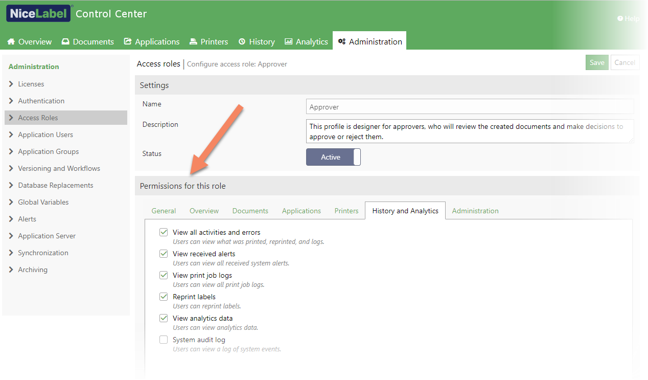This screenshot has width=648, height=380.
Task: Switch to the Applications permissions tab
Action: coord(302,211)
